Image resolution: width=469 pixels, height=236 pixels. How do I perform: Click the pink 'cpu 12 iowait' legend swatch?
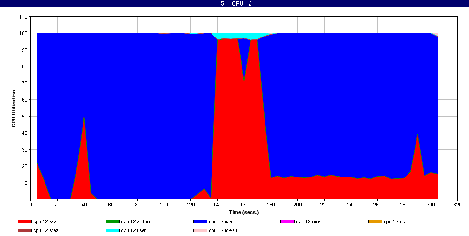[x=200, y=231]
